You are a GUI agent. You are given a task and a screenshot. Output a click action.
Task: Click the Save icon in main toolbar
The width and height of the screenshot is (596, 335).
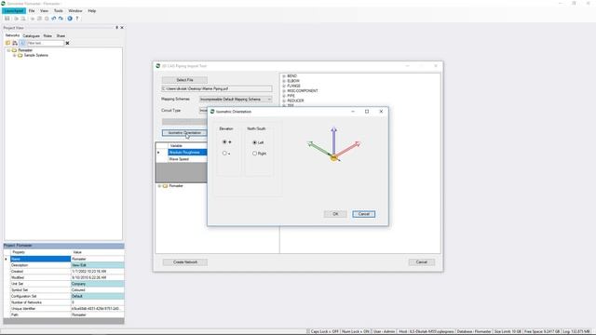pos(7,19)
